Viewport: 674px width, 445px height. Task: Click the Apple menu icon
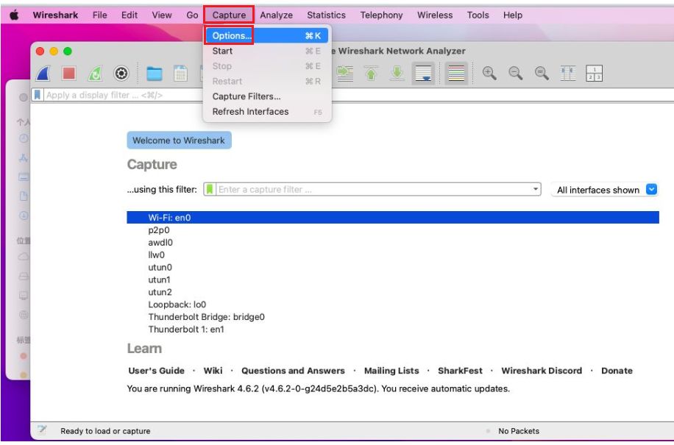point(13,15)
